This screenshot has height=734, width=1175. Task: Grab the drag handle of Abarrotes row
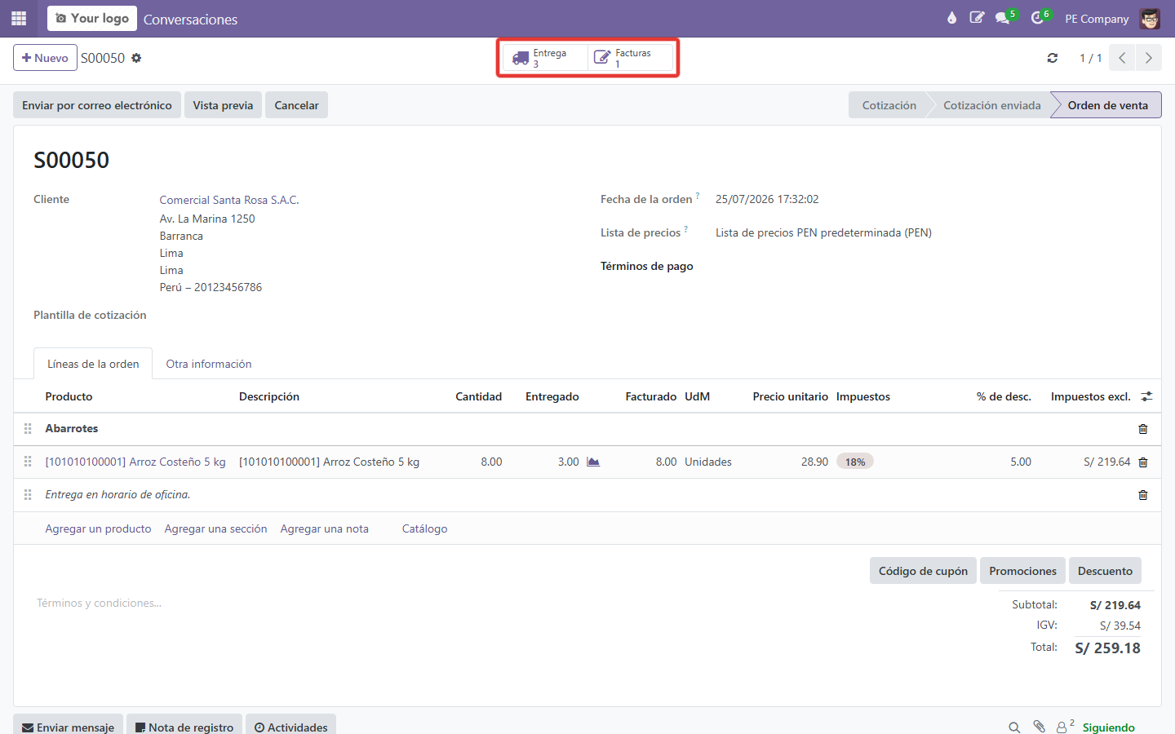[28, 428]
